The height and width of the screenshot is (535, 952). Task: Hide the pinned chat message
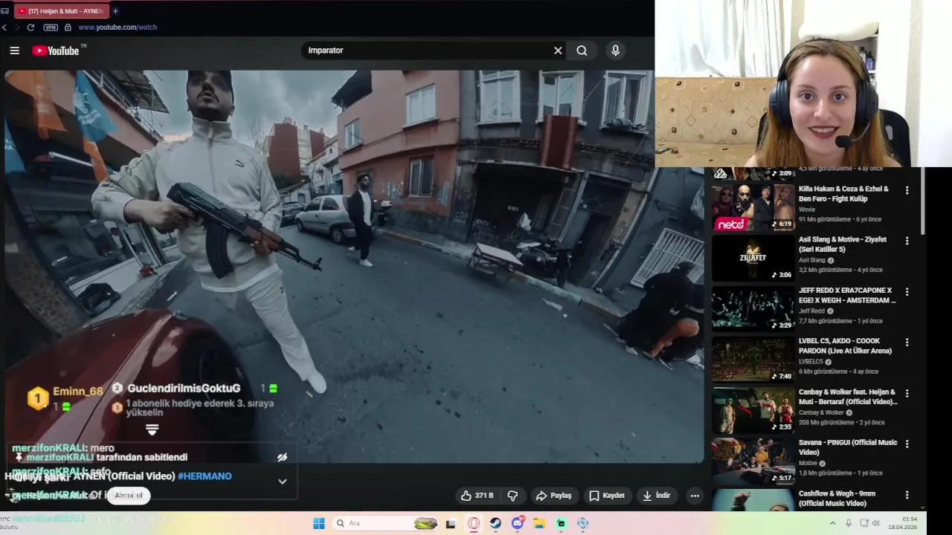282,458
